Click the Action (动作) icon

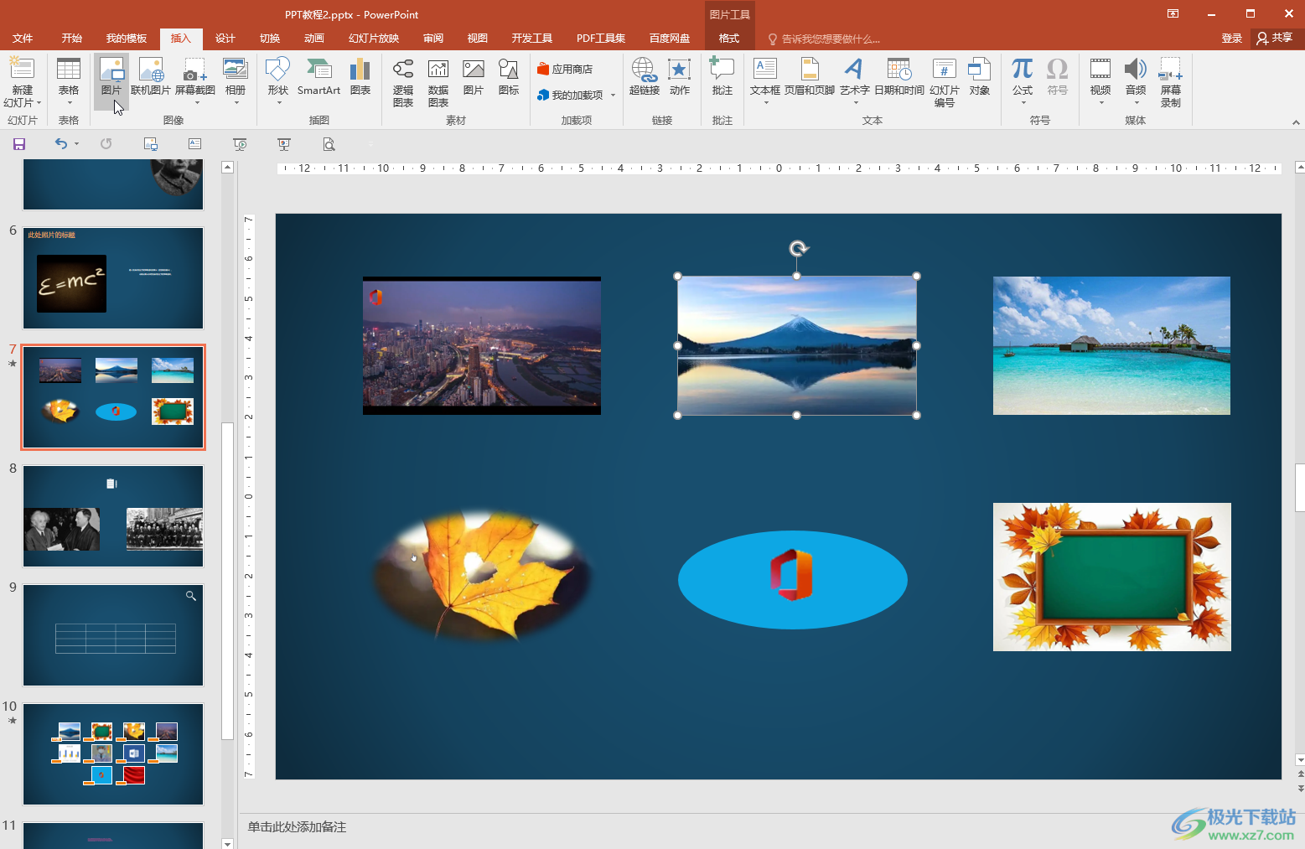pos(680,75)
